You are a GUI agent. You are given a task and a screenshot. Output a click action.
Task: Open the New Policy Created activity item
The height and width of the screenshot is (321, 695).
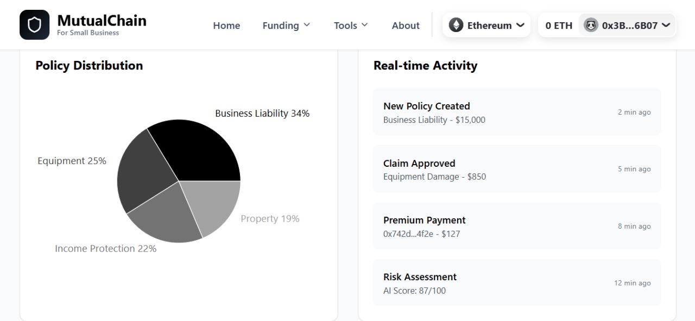coord(516,112)
